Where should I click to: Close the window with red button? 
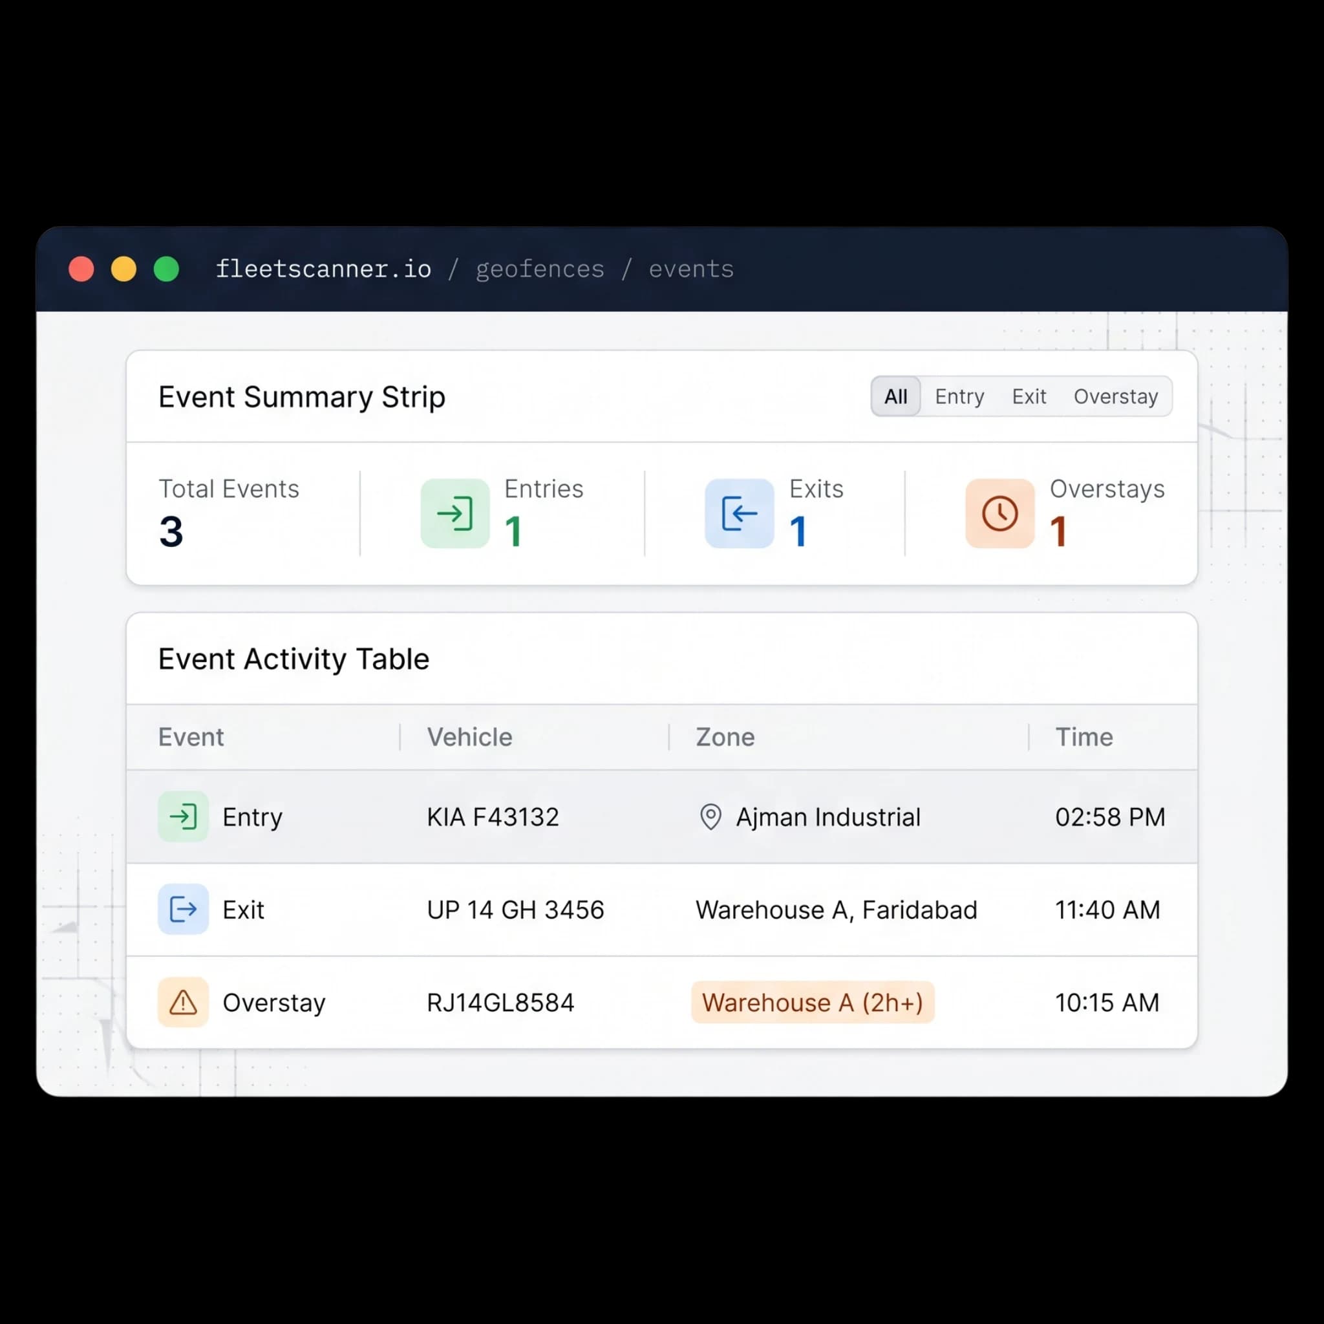(81, 269)
